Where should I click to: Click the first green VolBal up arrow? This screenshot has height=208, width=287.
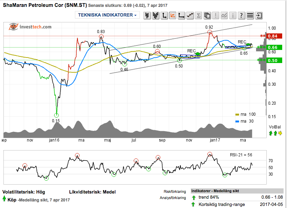point(271,133)
